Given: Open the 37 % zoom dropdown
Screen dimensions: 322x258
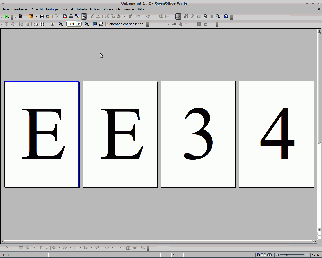Looking at the screenshot, I should (x=79, y=24).
